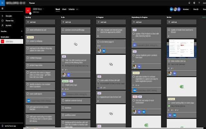Add task in Dependency-In Progress column

[x=146, y=22]
